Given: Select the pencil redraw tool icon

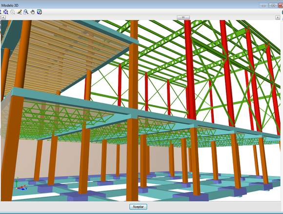Looking at the screenshot, I should [19, 12].
